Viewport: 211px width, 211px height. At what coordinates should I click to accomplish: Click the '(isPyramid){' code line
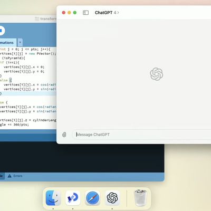pos(14,58)
